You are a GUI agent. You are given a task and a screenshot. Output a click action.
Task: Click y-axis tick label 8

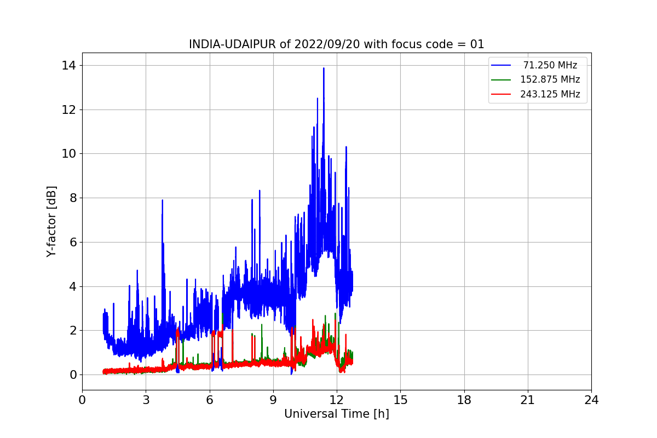(72, 198)
